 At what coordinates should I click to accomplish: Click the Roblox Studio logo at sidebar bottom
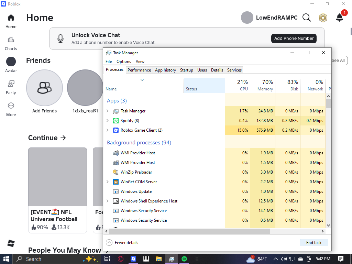pos(11,243)
